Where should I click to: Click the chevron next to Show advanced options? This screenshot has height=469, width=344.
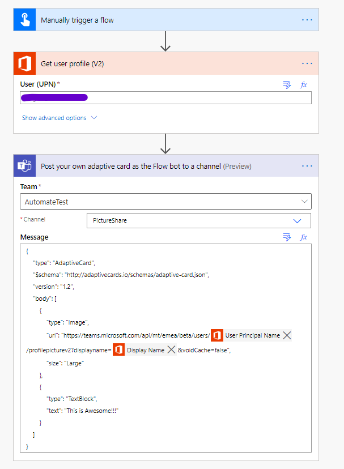point(94,118)
